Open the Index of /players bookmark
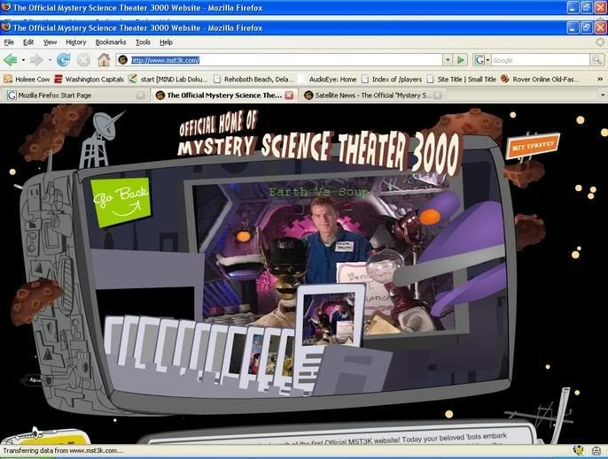The height and width of the screenshot is (459, 608). pyautogui.click(x=392, y=79)
